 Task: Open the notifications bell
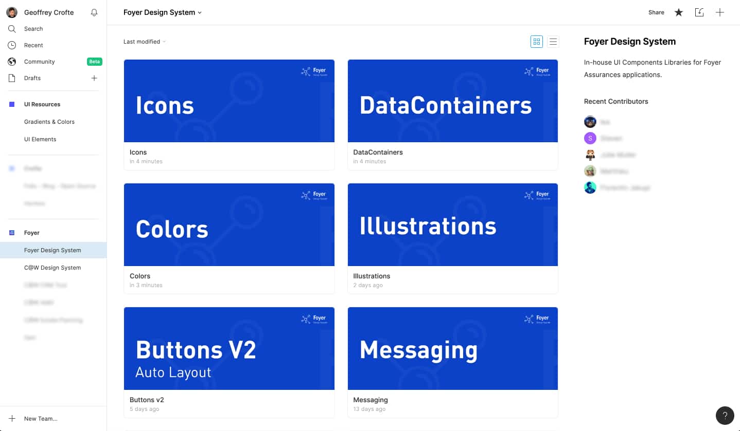click(94, 12)
